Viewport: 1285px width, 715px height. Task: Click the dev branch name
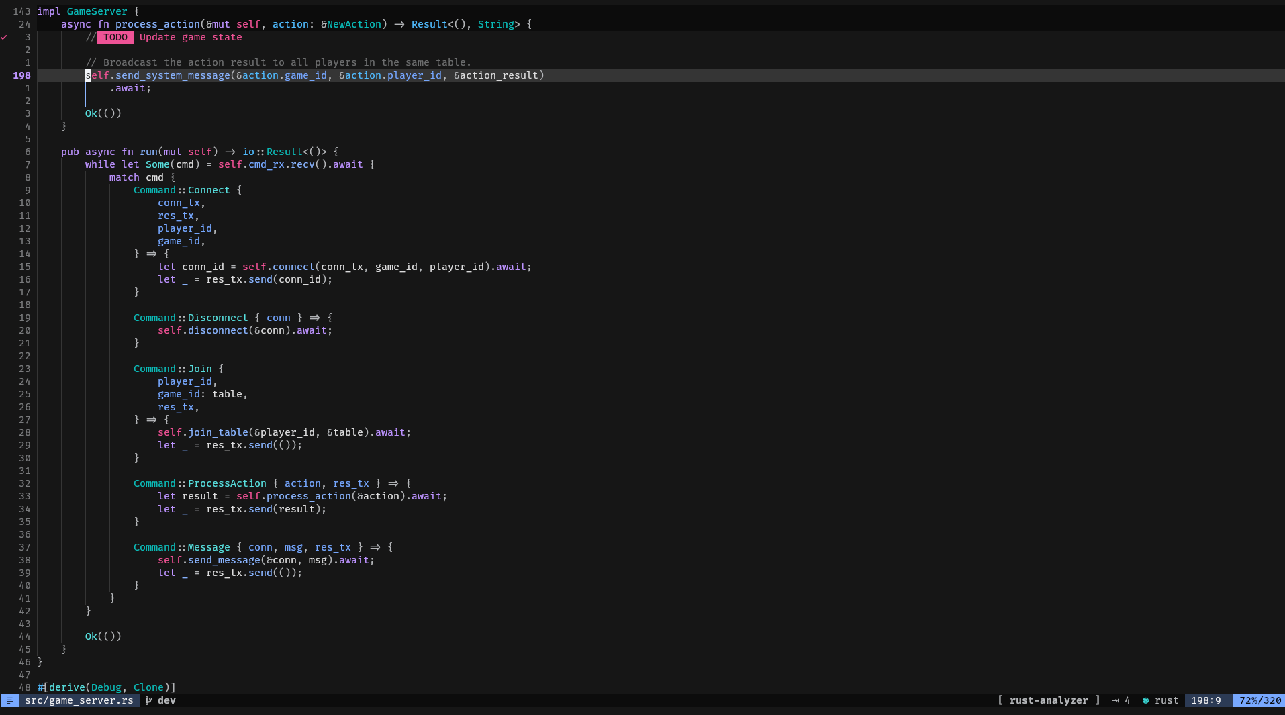click(166, 700)
